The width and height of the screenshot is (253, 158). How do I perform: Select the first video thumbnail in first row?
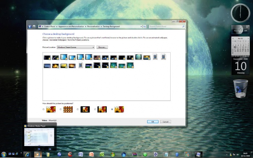pos(47,57)
